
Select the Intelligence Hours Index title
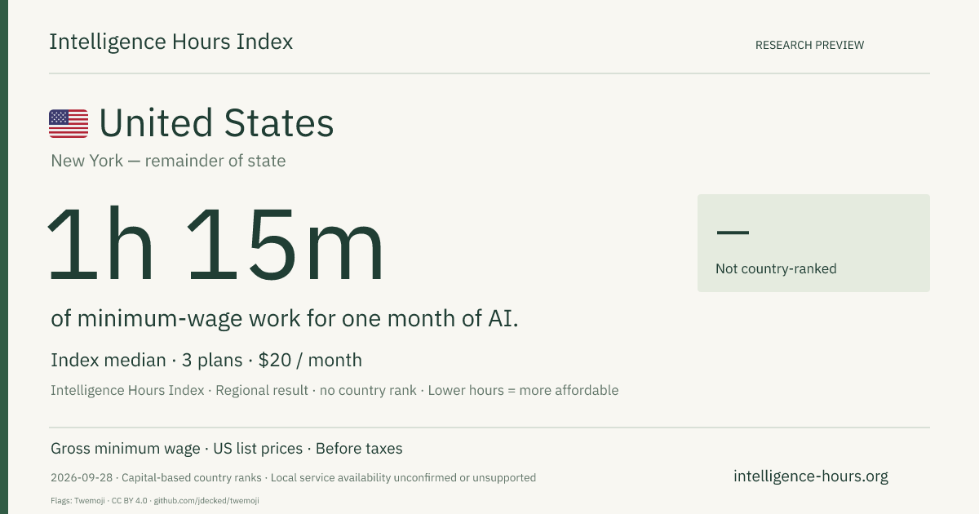(x=171, y=42)
